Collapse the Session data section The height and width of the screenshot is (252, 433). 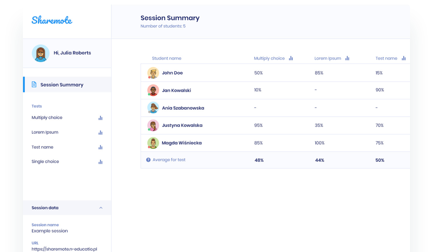[x=101, y=208]
